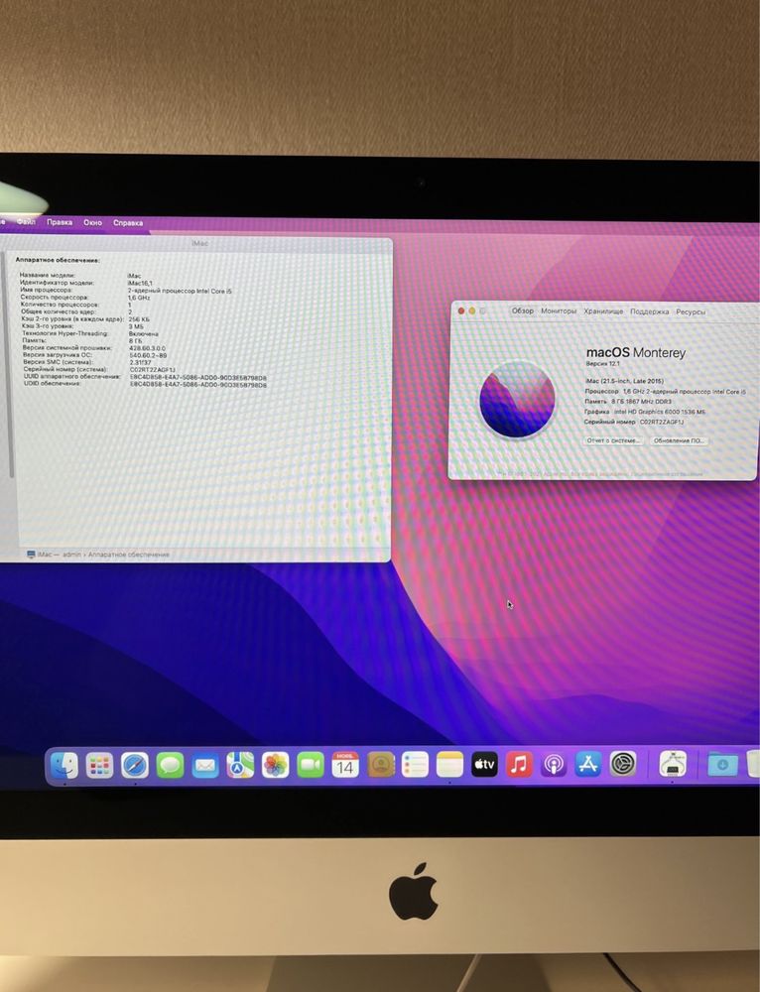760x992 pixels.
Task: Open Calendar showing 14 in the Dock
Action: (x=345, y=765)
